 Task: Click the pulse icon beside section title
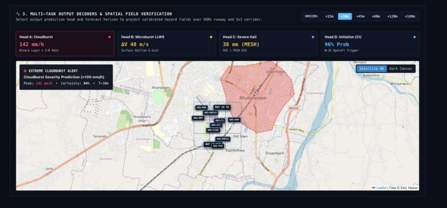[18, 14]
